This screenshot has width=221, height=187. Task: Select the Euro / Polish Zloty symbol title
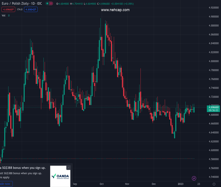(x=22, y=3)
